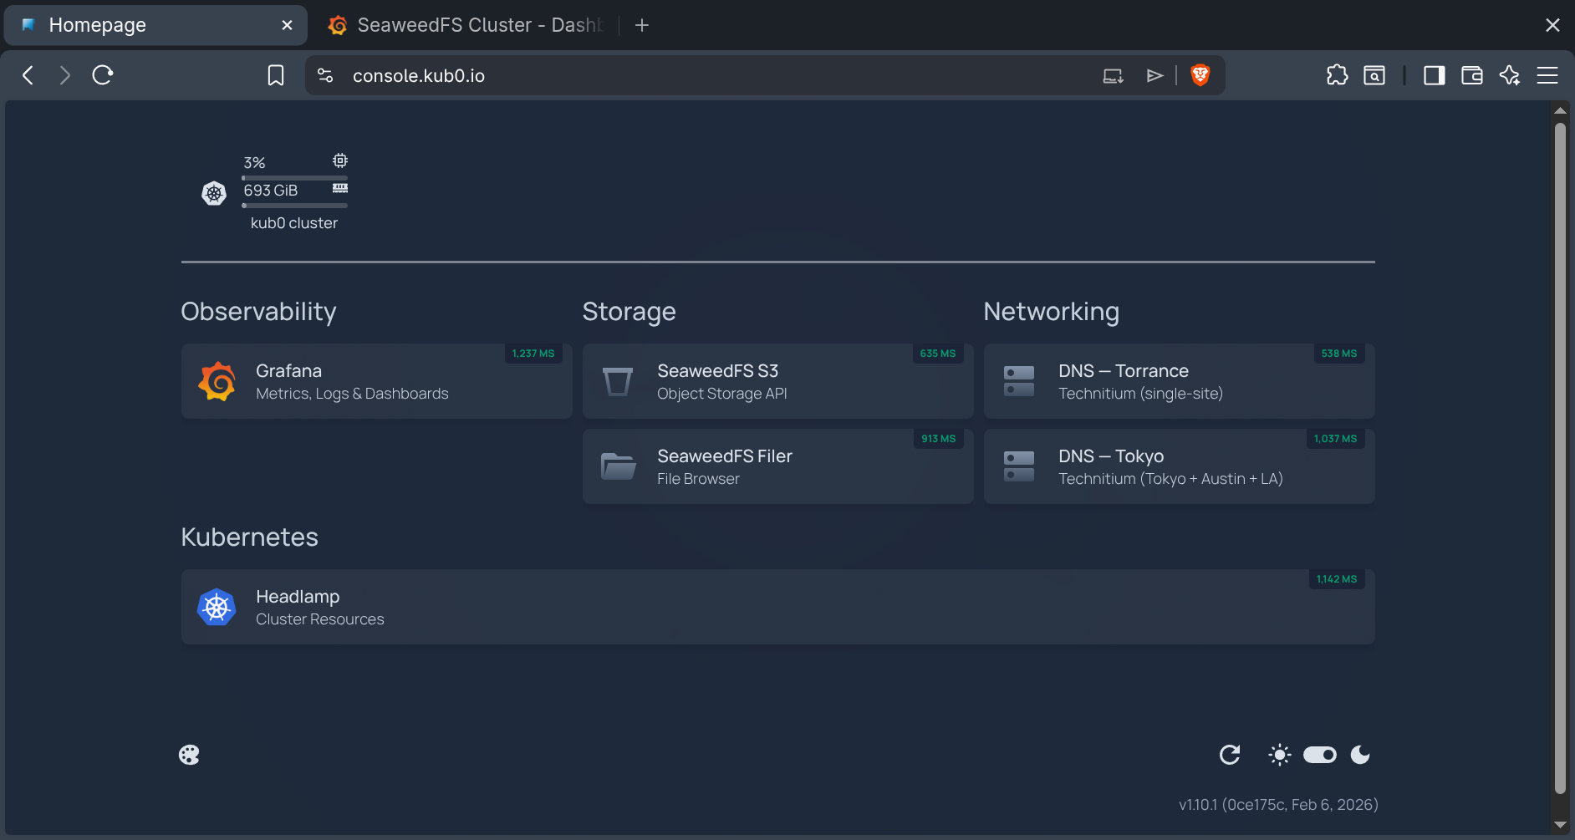The height and width of the screenshot is (840, 1575).
Task: Open the SeaweedFS Filer file browser
Action: [x=777, y=466]
